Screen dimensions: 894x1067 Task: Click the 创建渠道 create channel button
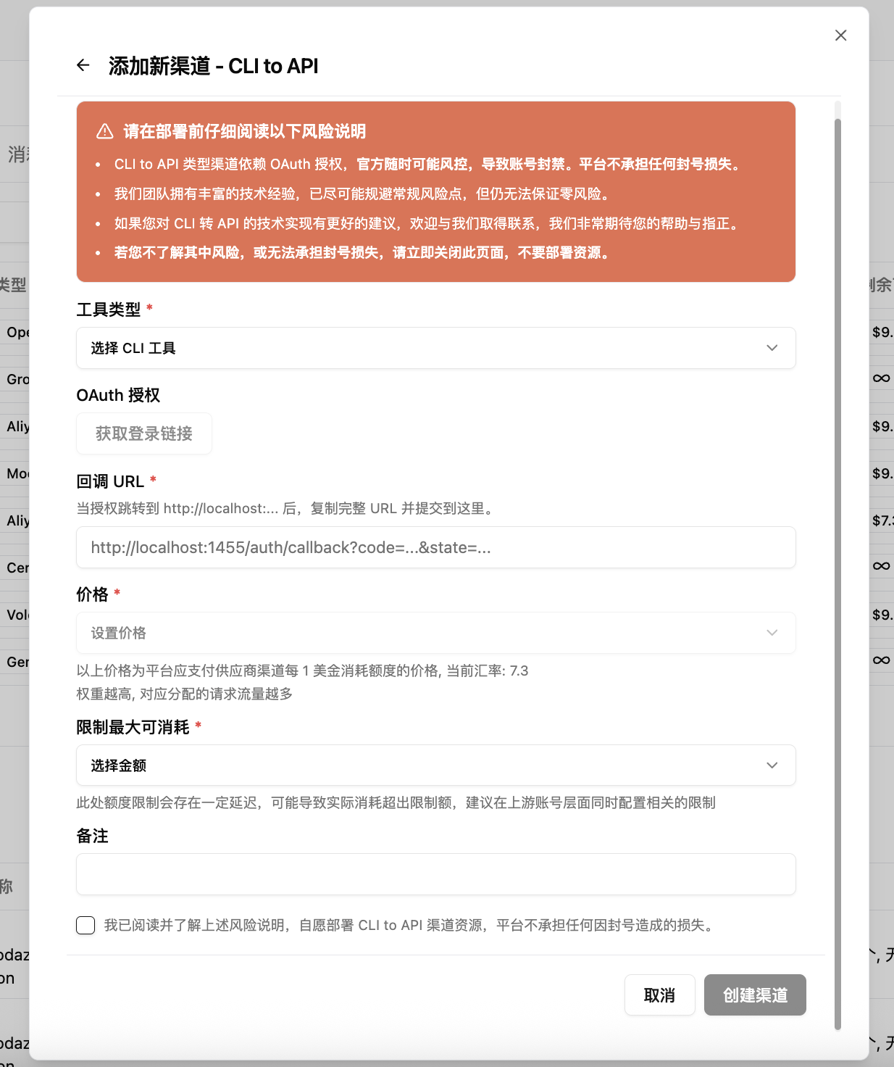[x=754, y=995]
